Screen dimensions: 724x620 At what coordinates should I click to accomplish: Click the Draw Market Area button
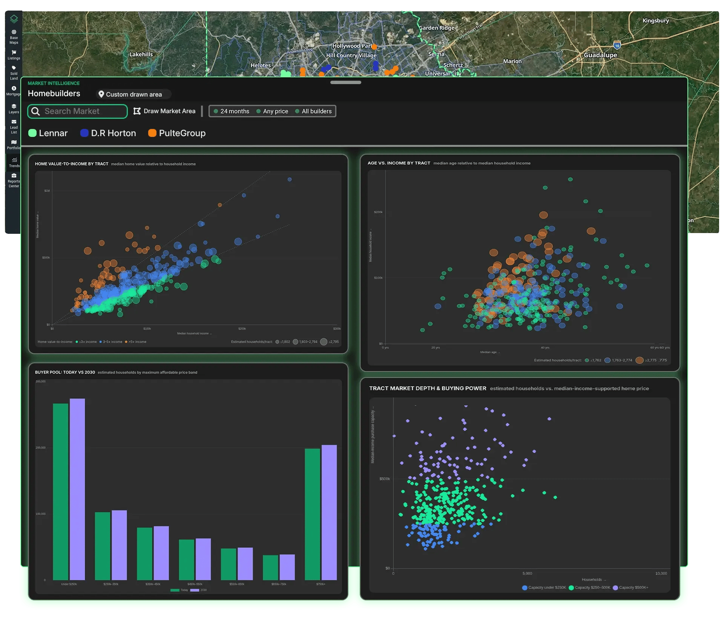click(x=164, y=111)
